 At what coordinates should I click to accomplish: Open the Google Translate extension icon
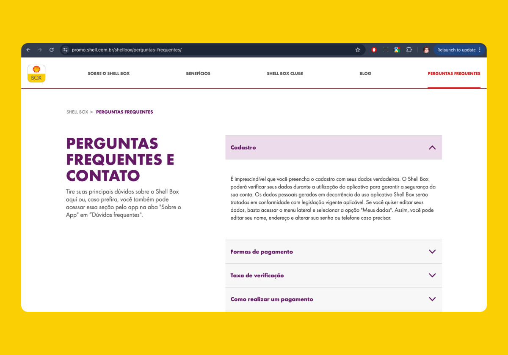click(397, 50)
